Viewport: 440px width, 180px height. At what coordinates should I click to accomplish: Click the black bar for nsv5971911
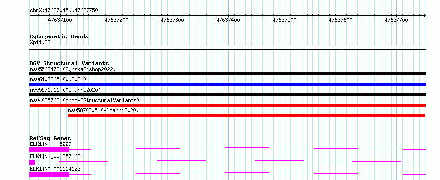(227, 95)
